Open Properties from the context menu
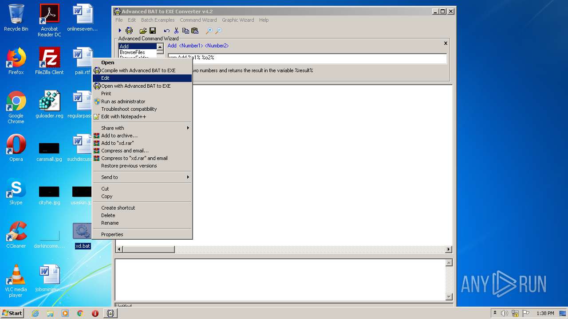This screenshot has height=319, width=568. [x=142, y=234]
